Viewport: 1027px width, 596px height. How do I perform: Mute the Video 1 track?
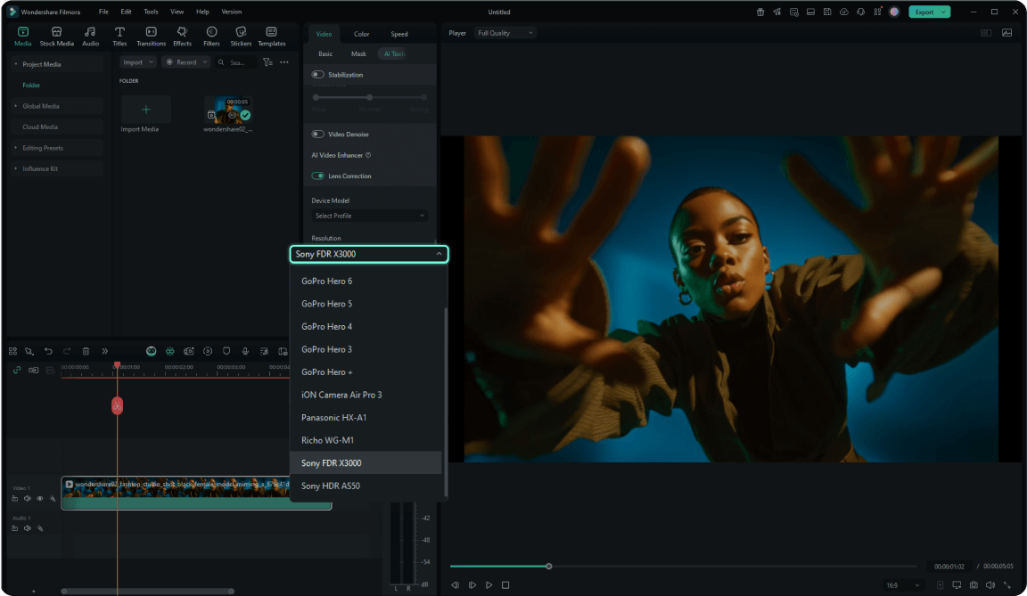point(28,499)
